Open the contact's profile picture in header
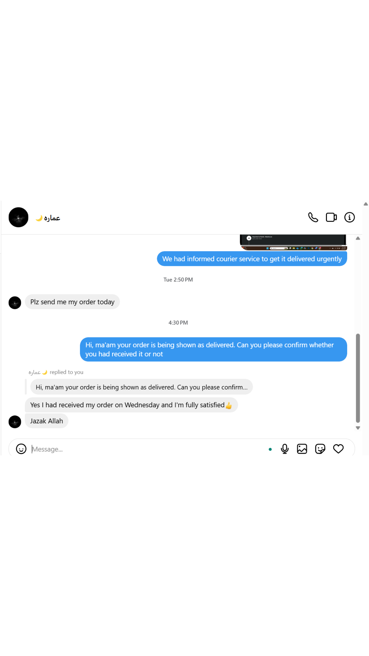Viewport: 369px width, 656px height. (x=18, y=217)
